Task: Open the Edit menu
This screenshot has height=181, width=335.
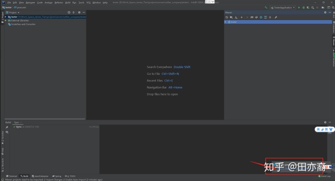Action: coord(15,3)
